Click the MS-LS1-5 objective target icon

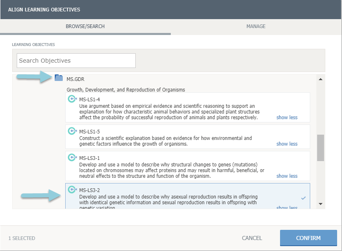tap(72, 131)
